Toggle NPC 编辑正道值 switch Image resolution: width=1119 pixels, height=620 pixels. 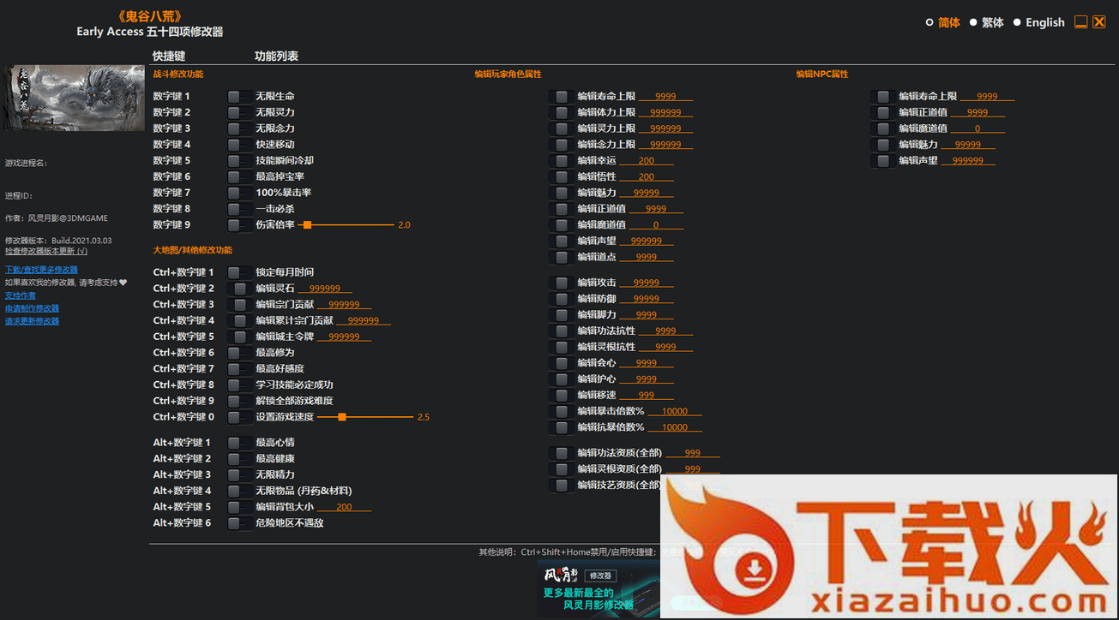[x=883, y=113]
